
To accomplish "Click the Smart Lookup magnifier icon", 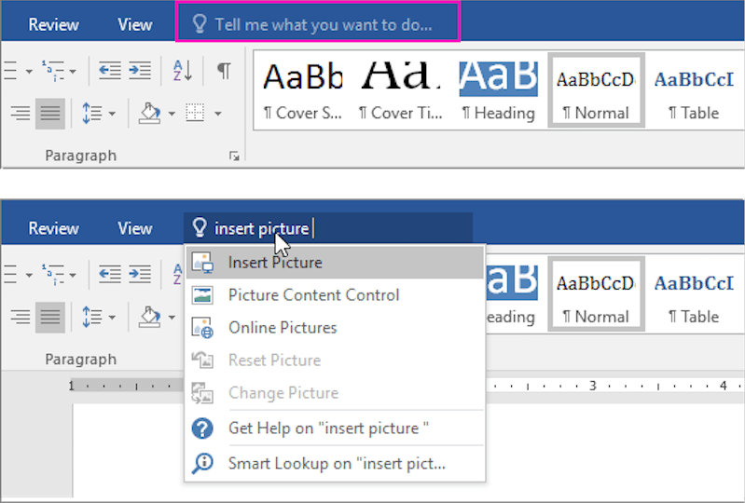I will 202,463.
